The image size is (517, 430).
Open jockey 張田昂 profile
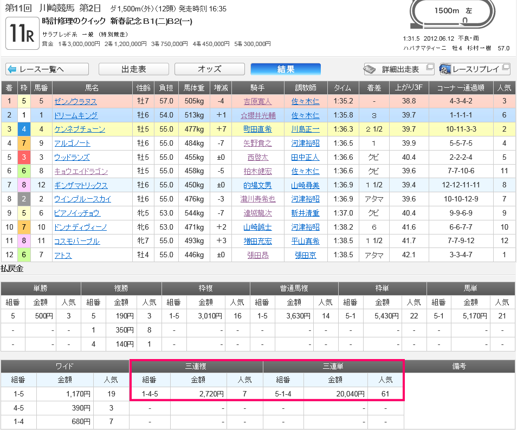click(258, 256)
